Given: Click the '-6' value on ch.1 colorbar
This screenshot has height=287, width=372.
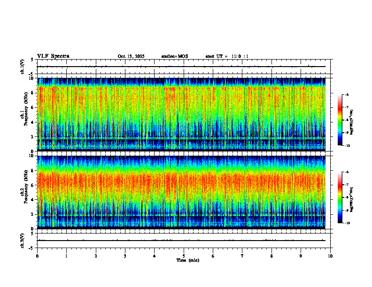Looking at the screenshot, I should coord(347,95).
